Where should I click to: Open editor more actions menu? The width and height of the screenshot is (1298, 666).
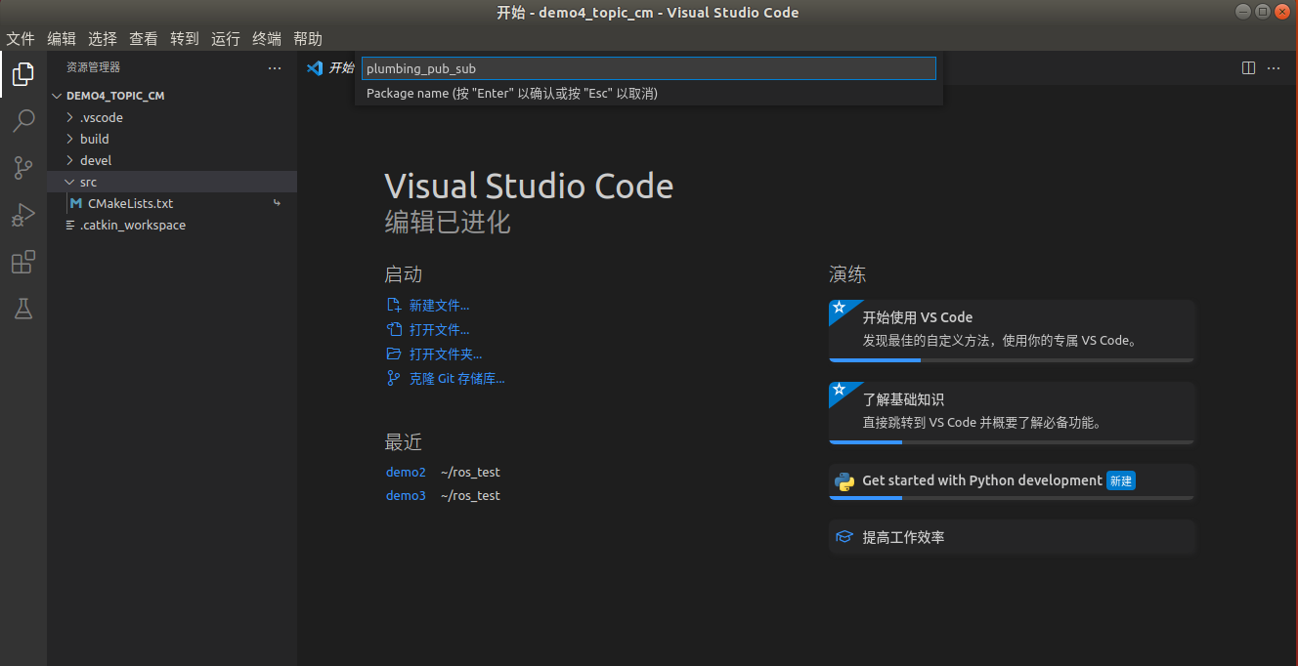(1274, 68)
